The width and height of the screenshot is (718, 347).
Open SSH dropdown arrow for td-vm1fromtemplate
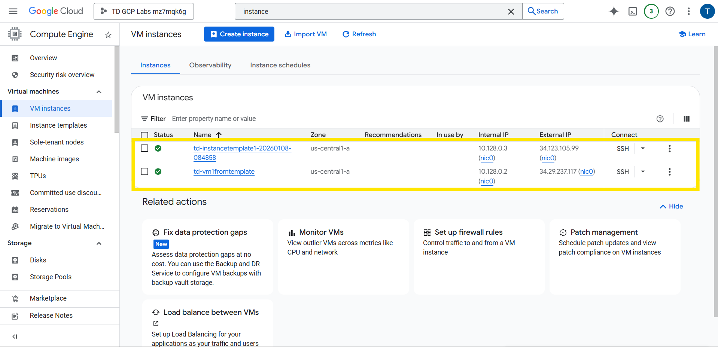643,171
